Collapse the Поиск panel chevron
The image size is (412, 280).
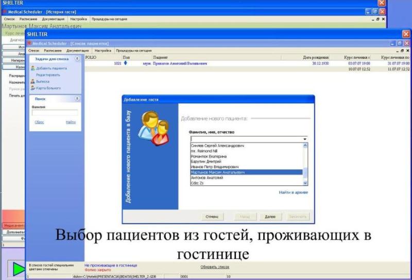click(77, 98)
